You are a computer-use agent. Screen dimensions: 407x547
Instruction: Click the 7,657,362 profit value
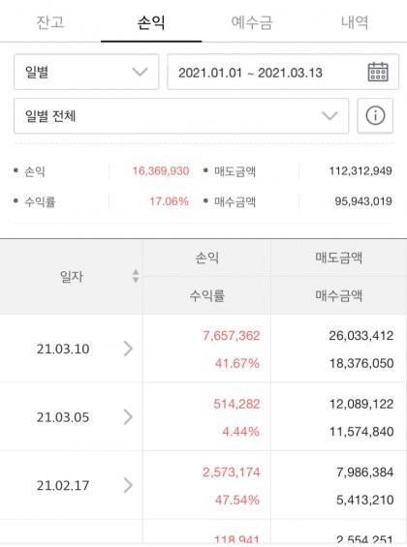point(232,336)
